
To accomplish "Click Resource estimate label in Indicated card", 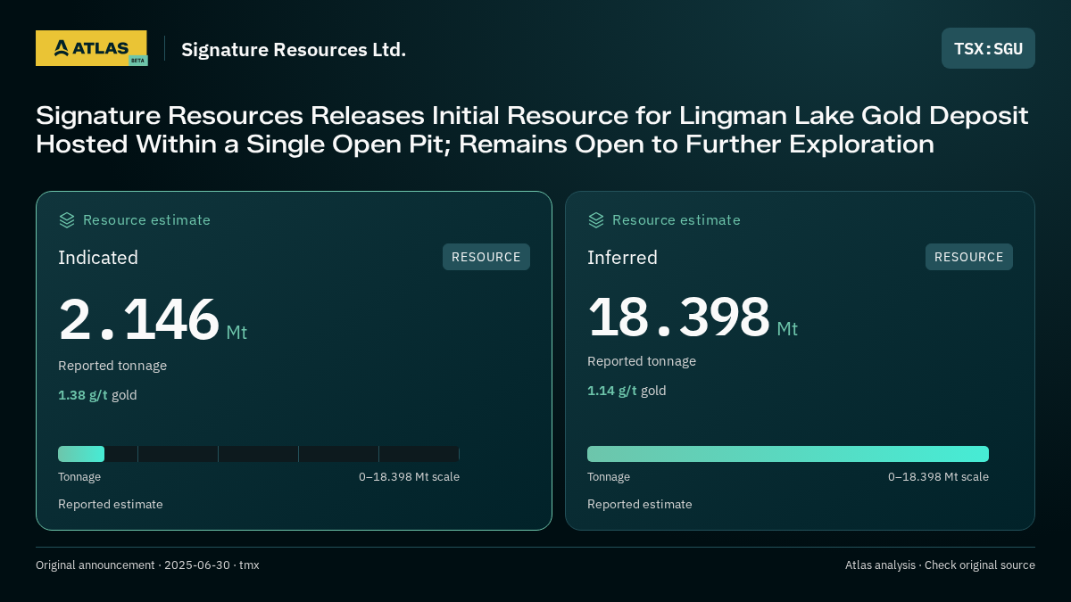I will point(146,220).
